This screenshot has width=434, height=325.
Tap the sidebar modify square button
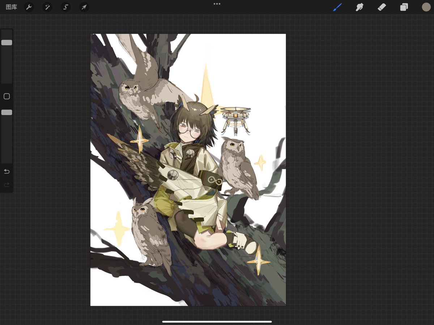click(x=7, y=96)
